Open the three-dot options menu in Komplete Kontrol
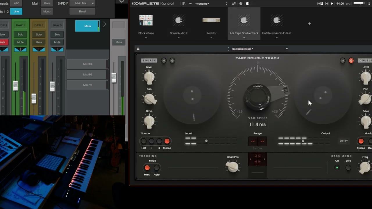 (x=191, y=3)
